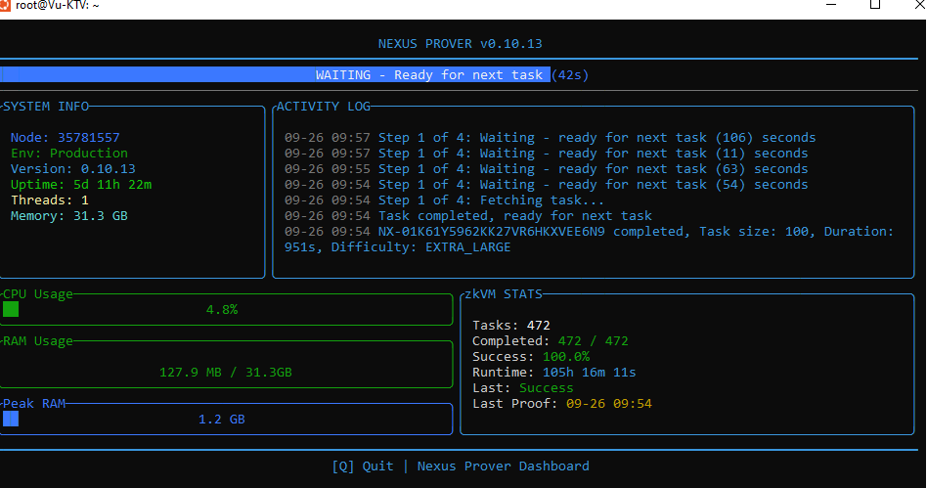This screenshot has height=488, width=927.
Task: Click log entry waiting (106) seconds
Action: [550, 138]
